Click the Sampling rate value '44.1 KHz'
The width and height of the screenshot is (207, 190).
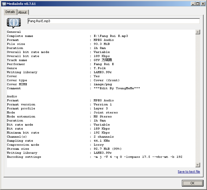(x=102, y=141)
